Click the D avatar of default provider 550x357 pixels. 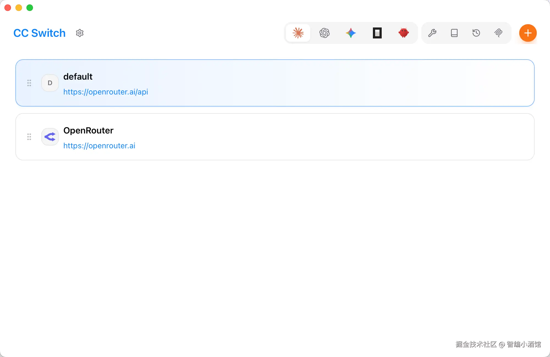50,83
